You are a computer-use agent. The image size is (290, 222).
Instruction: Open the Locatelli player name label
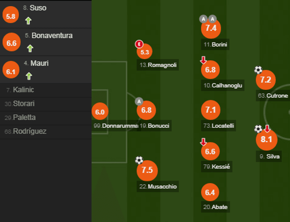tap(223, 126)
